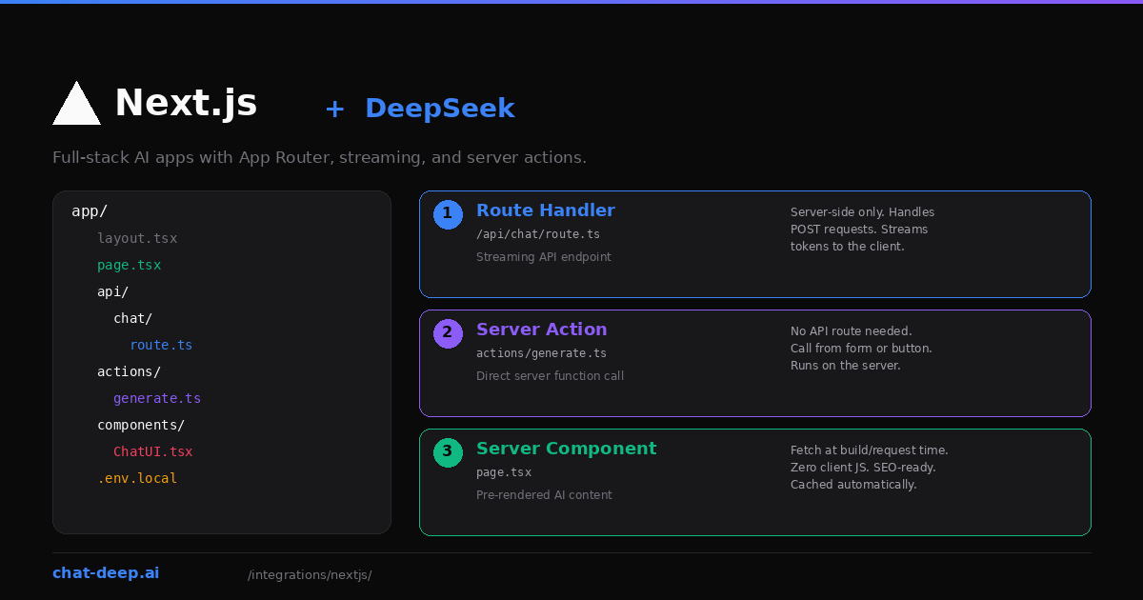Open the ChatUI.tsx component file

[x=152, y=451]
